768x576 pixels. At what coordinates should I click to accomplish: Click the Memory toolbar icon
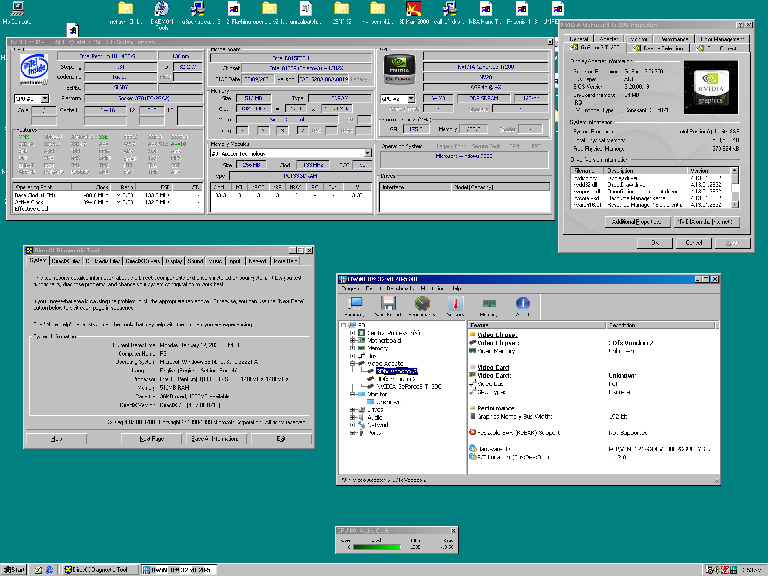[x=489, y=306]
